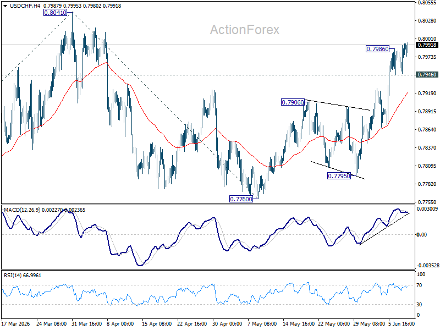Click the 0.77550 price axis value
The height and width of the screenshot is (330, 440).
pyautogui.click(x=427, y=202)
